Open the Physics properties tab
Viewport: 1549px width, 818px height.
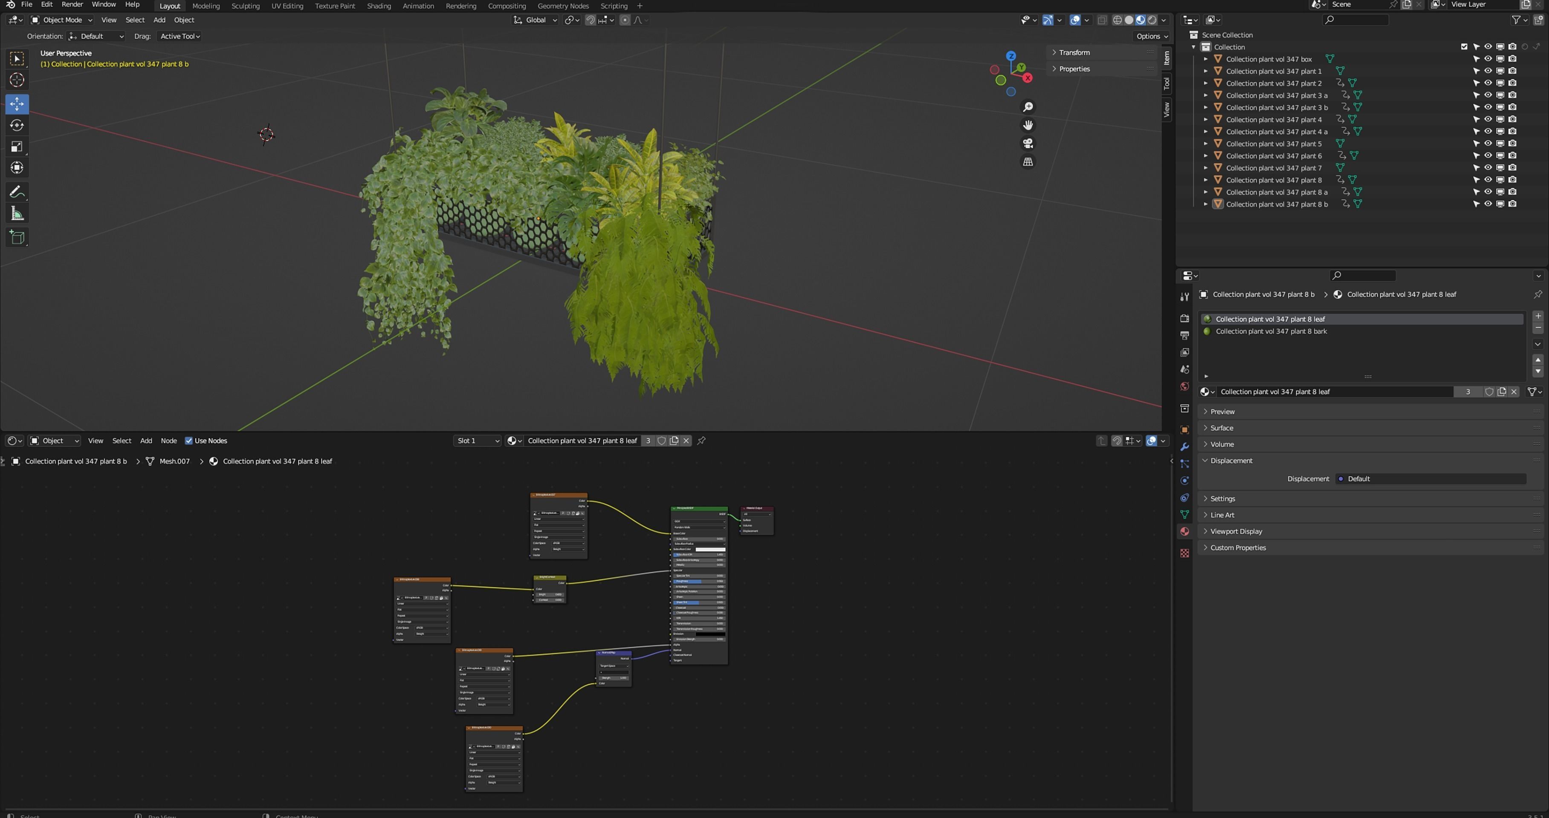coord(1184,481)
